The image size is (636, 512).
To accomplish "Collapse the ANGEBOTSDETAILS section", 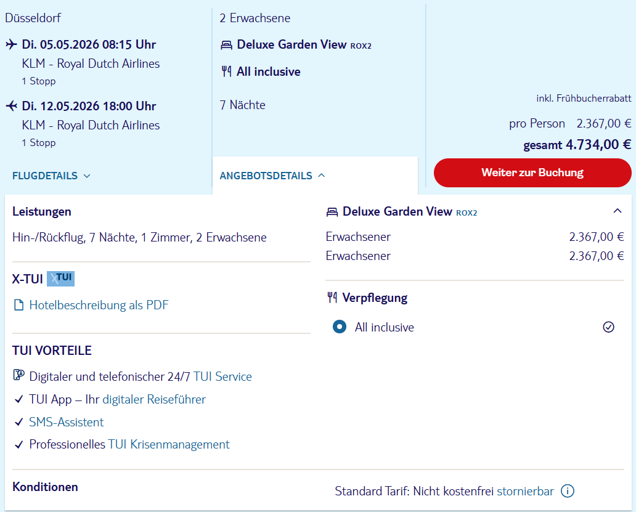I will [x=272, y=176].
